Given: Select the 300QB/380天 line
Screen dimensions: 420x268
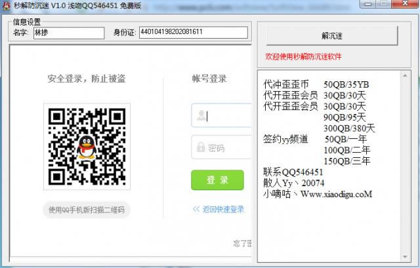Looking at the screenshot, I should pos(349,128).
